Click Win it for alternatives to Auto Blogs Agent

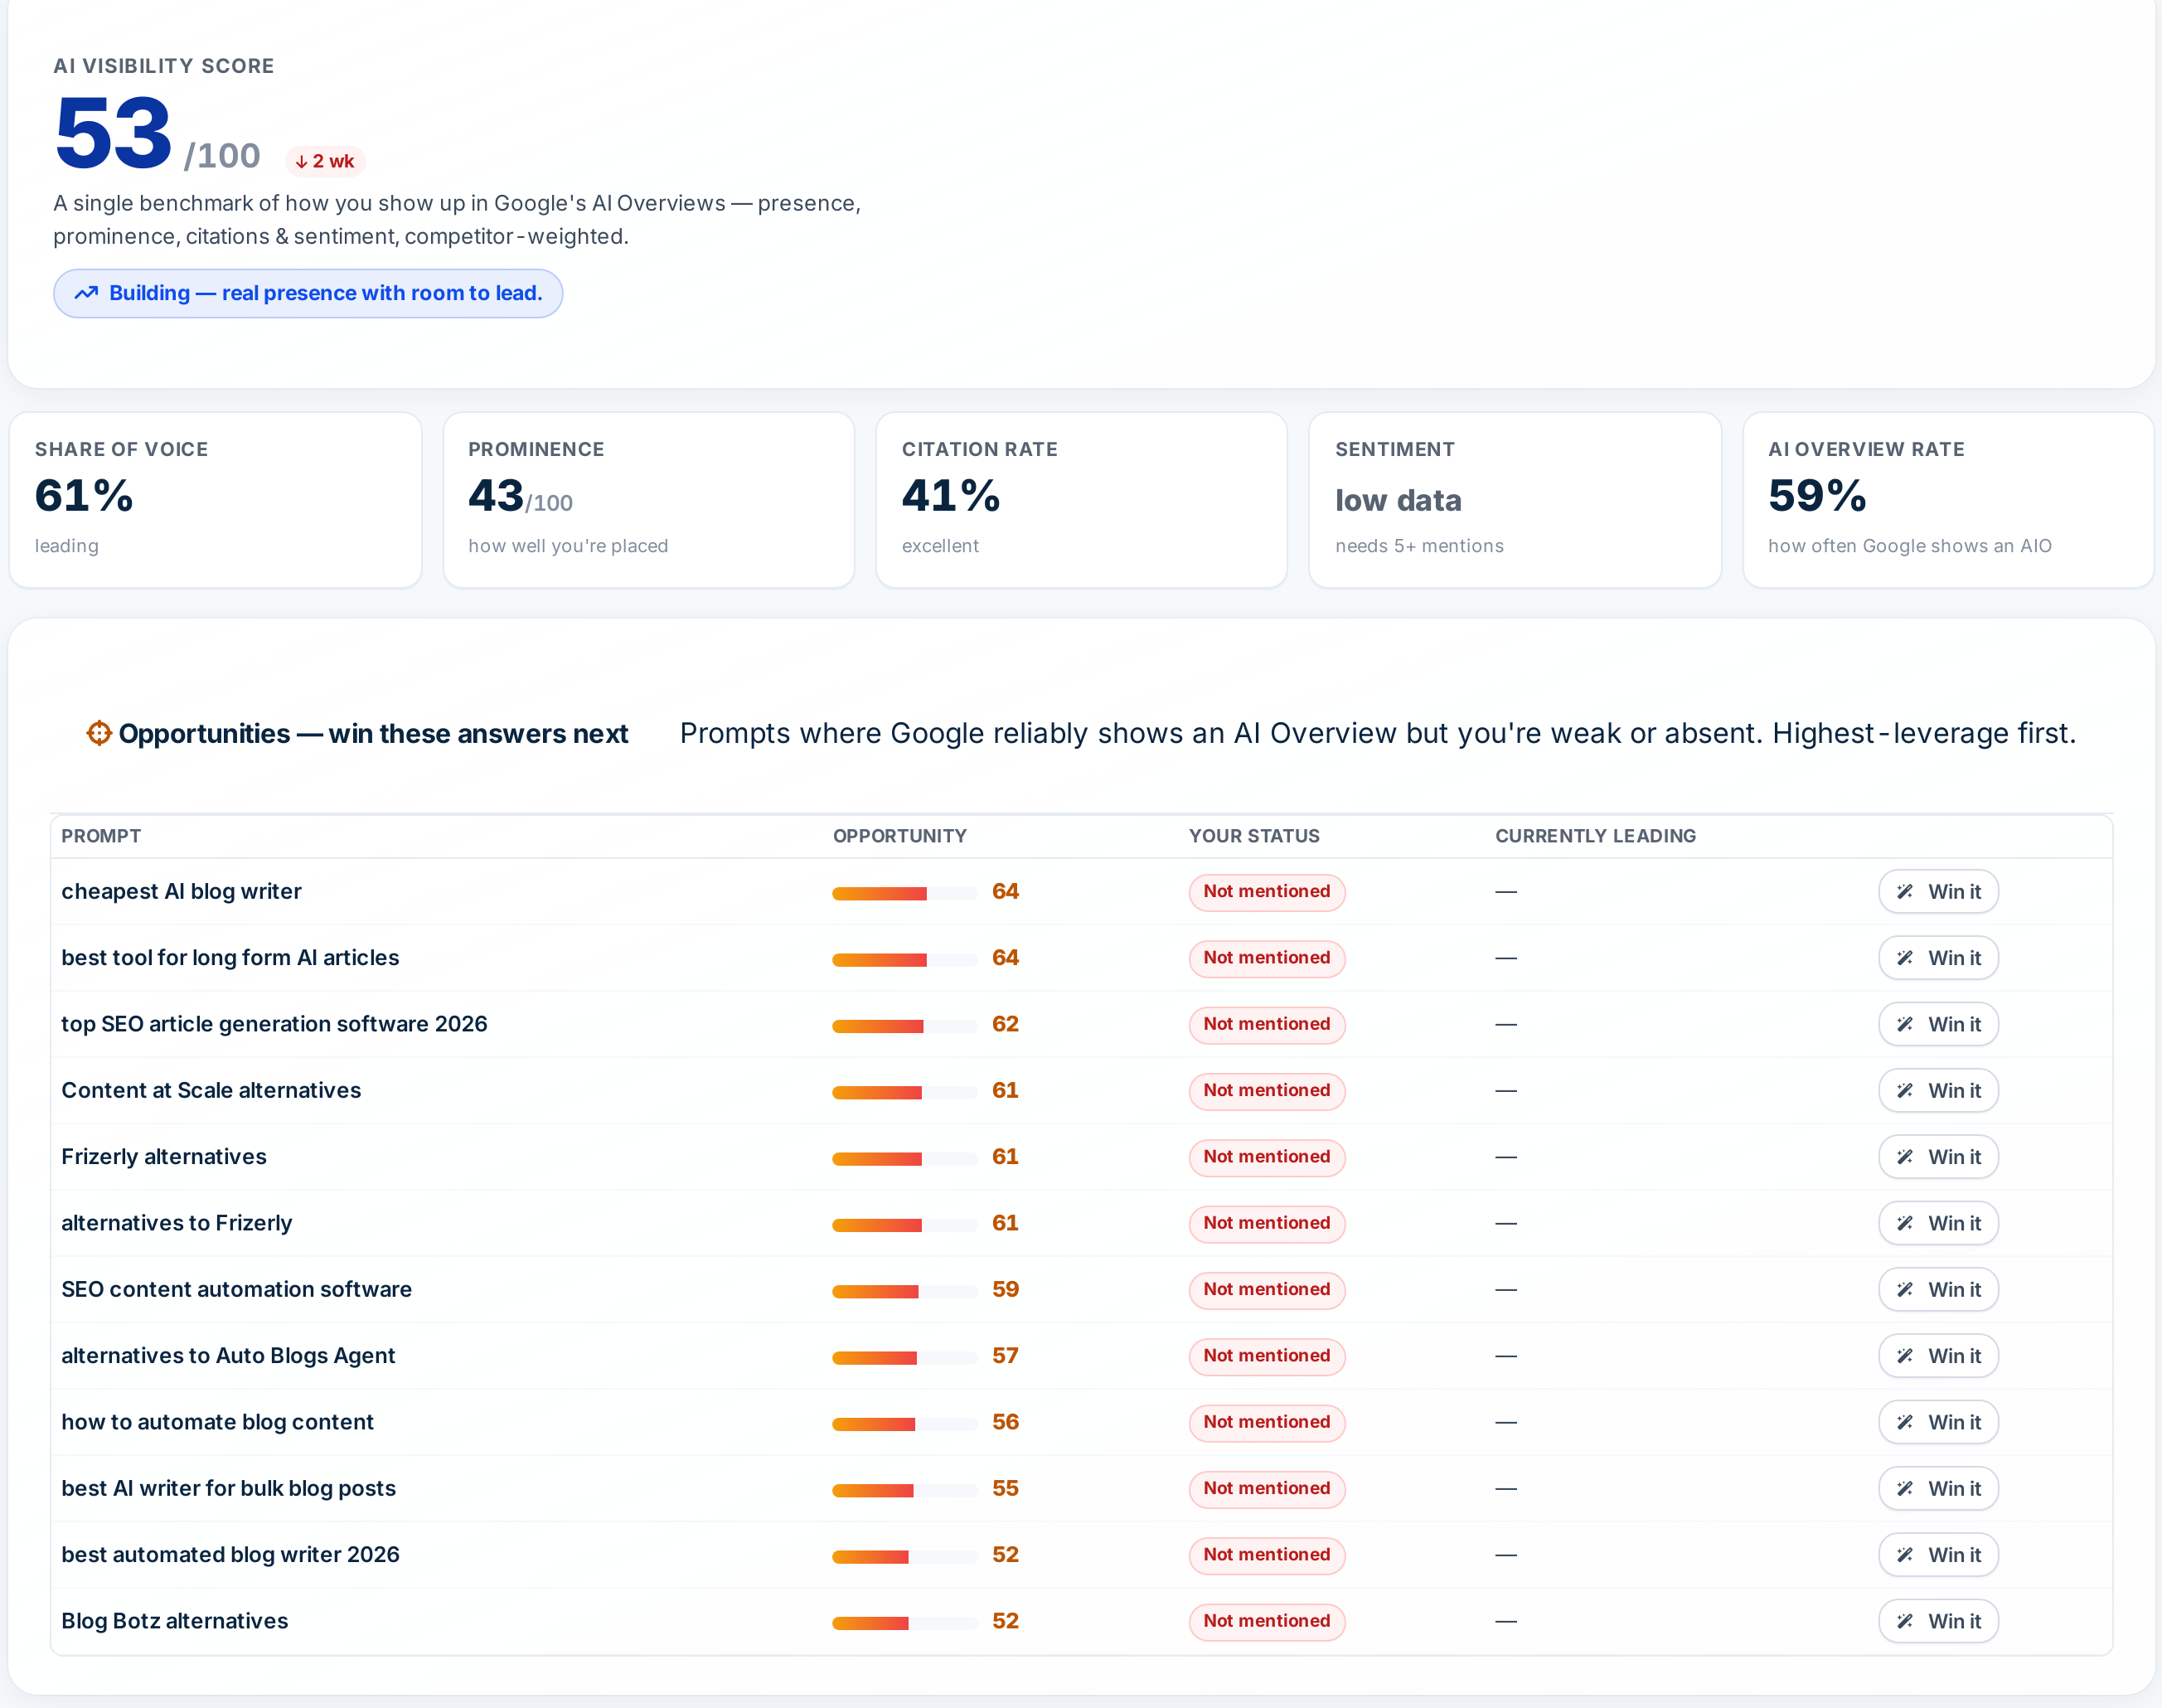coord(1938,1355)
